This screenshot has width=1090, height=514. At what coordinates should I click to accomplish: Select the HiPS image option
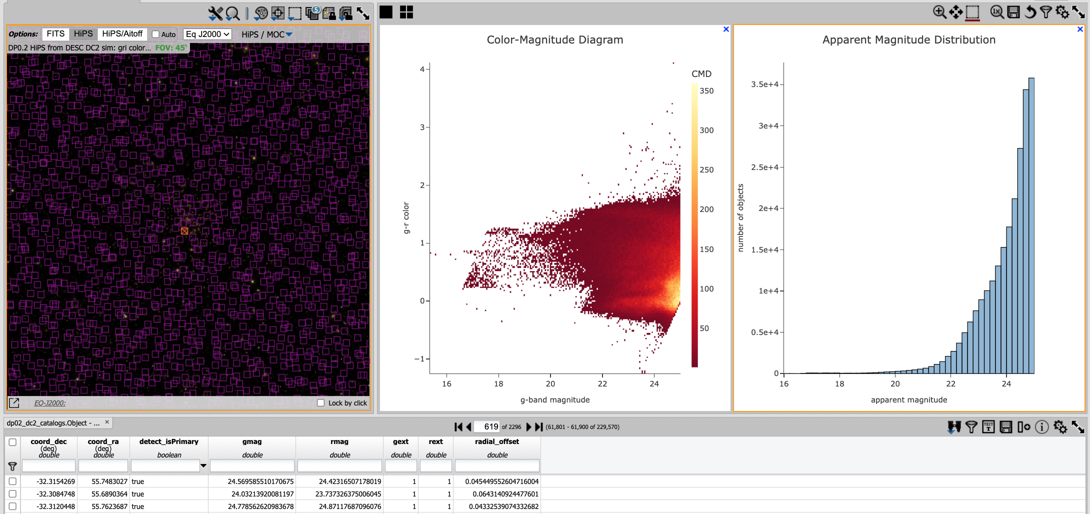(83, 34)
